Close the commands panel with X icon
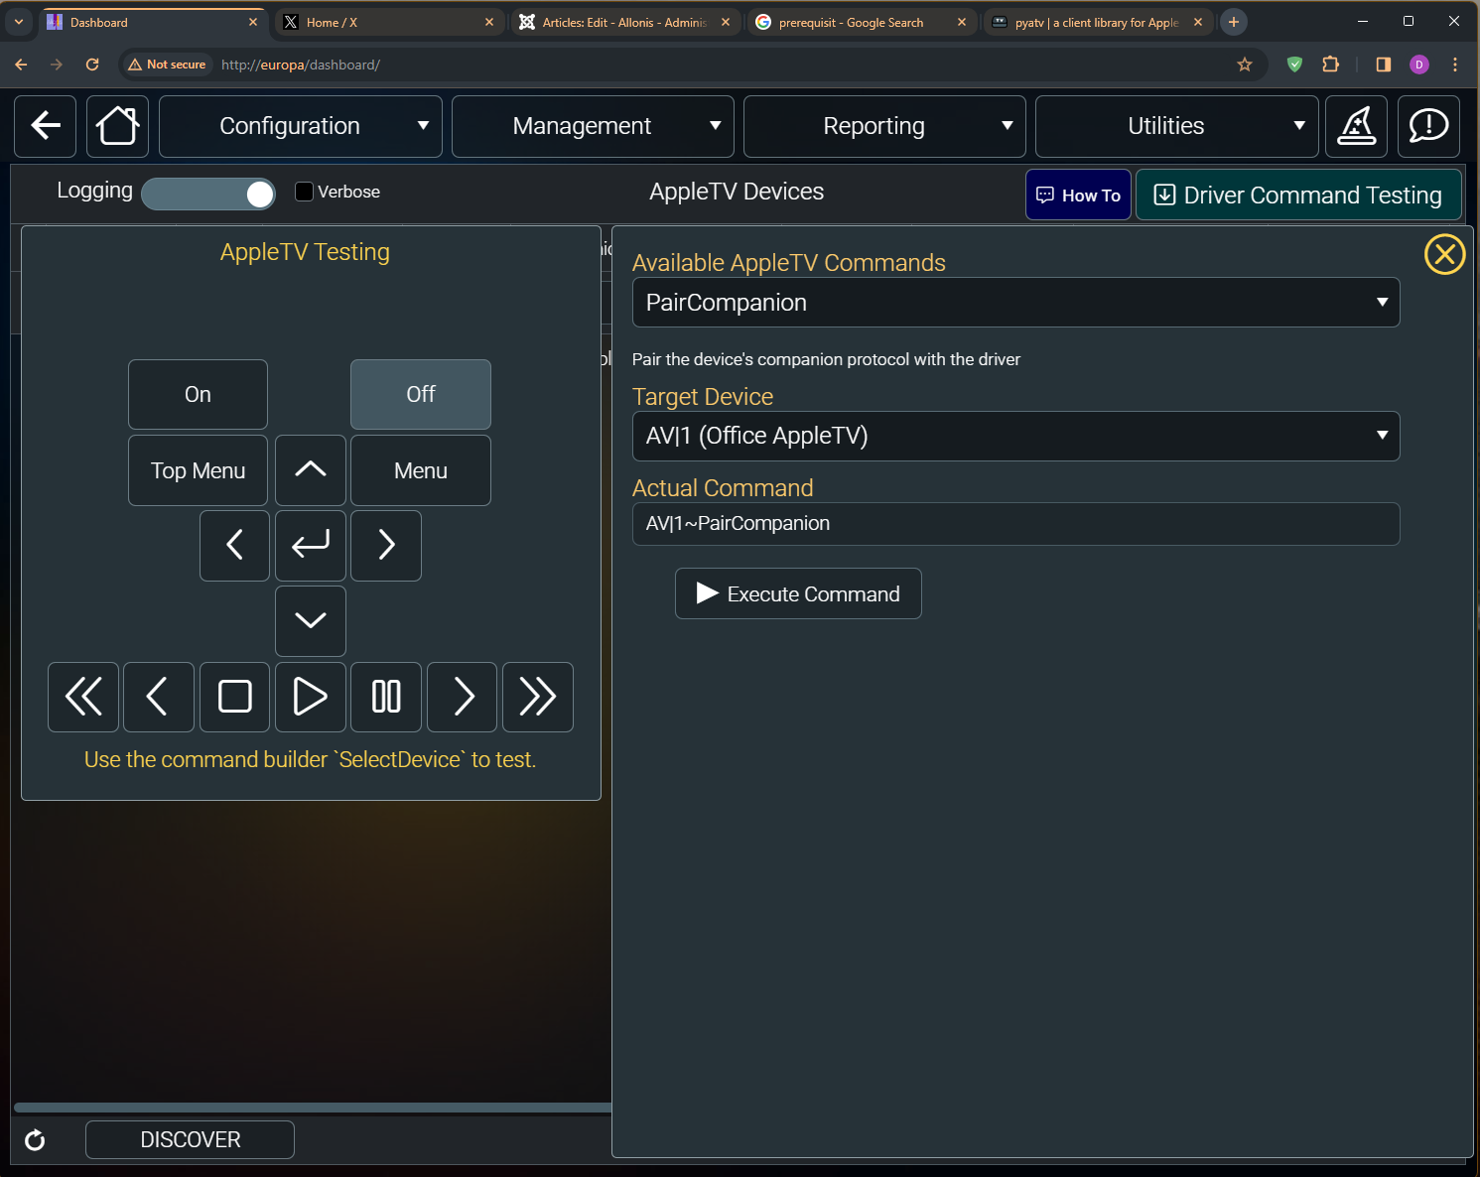This screenshot has width=1480, height=1177. point(1444,255)
